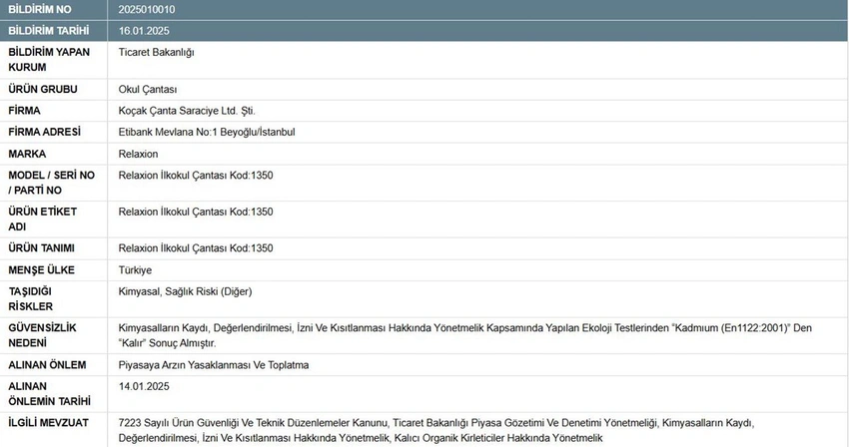This screenshot has height=447, width=849.
Task: Click the Ticaret Bakanlığı value
Action: [x=157, y=53]
